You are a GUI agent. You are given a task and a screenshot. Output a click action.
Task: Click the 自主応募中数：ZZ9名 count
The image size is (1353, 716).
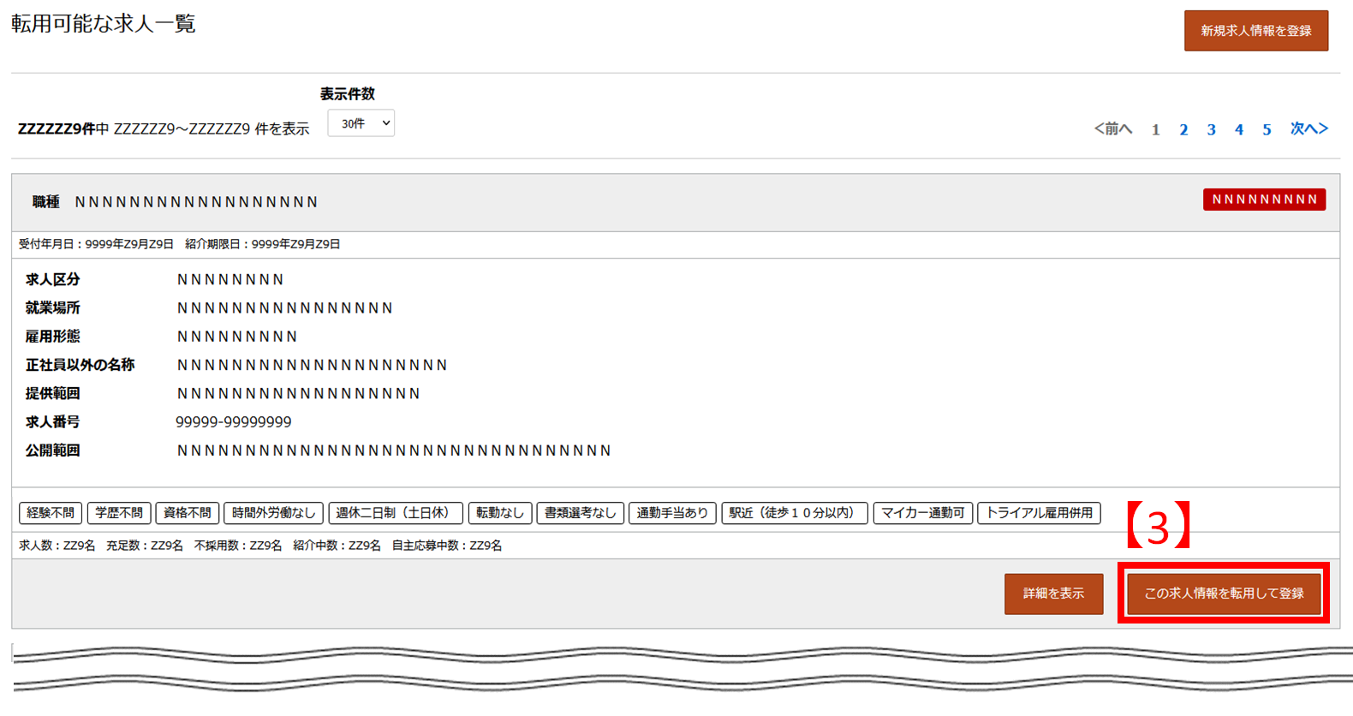447,546
